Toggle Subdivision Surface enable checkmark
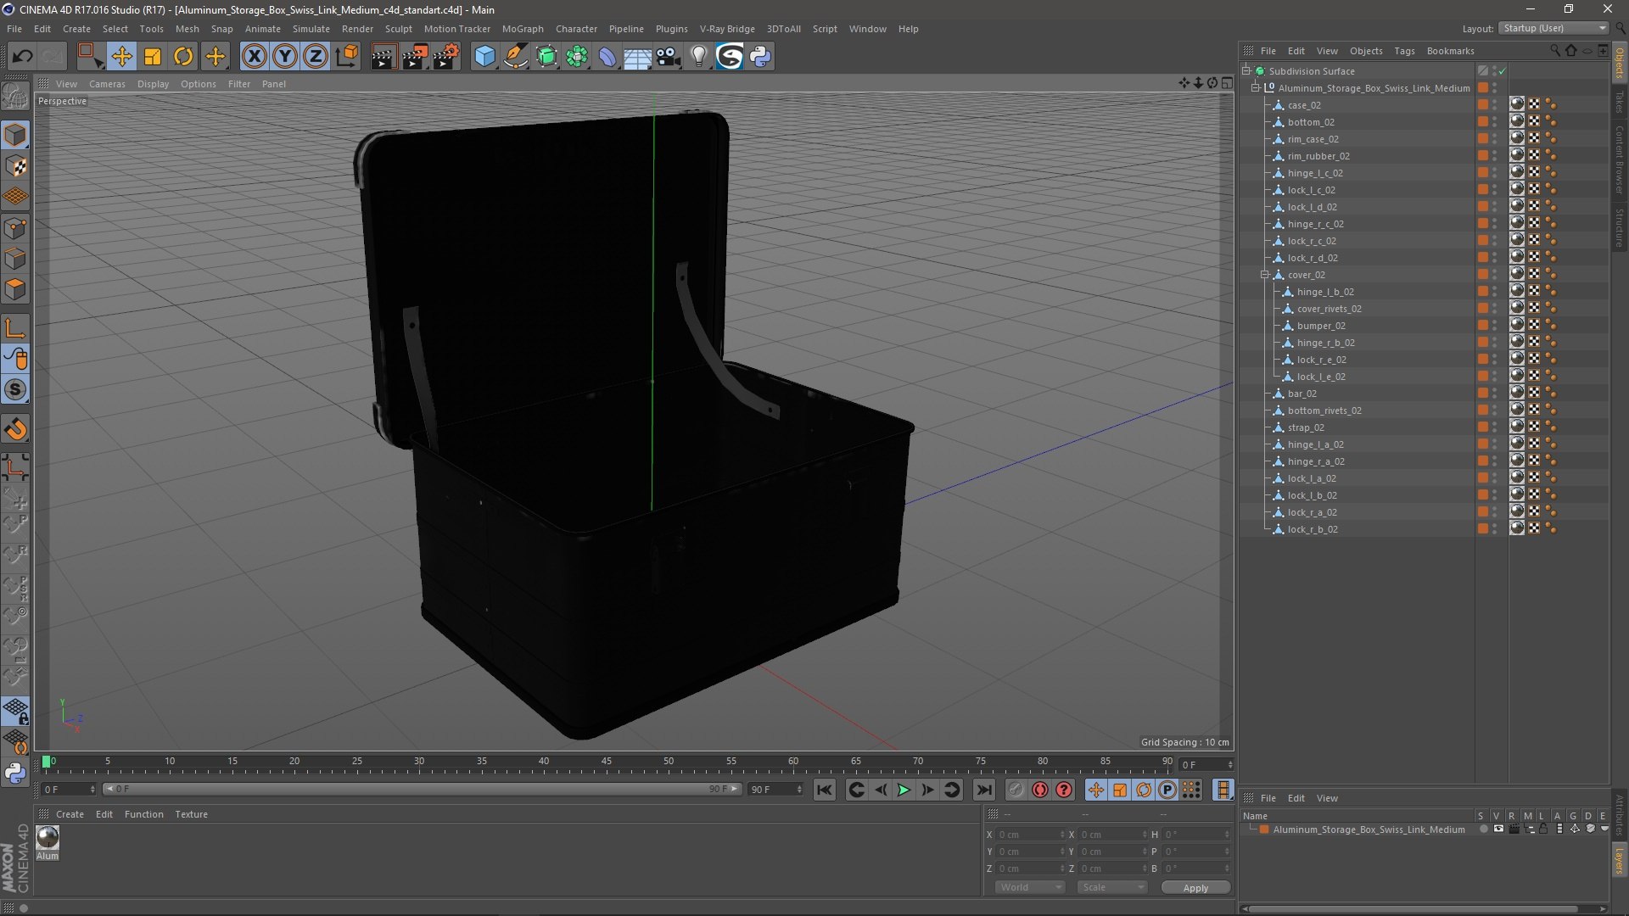The width and height of the screenshot is (1629, 916). point(1502,71)
